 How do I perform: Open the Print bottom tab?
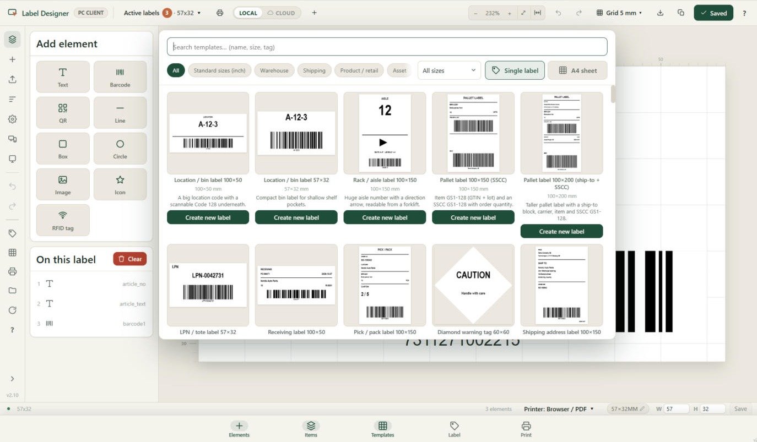[x=526, y=429]
